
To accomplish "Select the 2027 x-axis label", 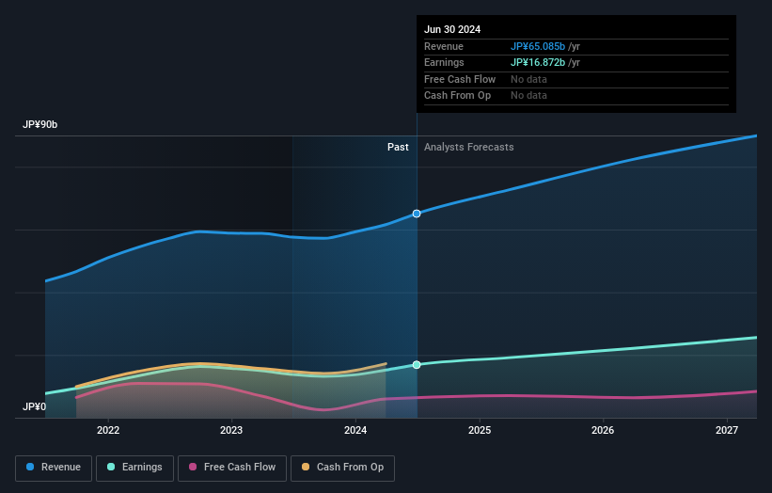I will [727, 430].
